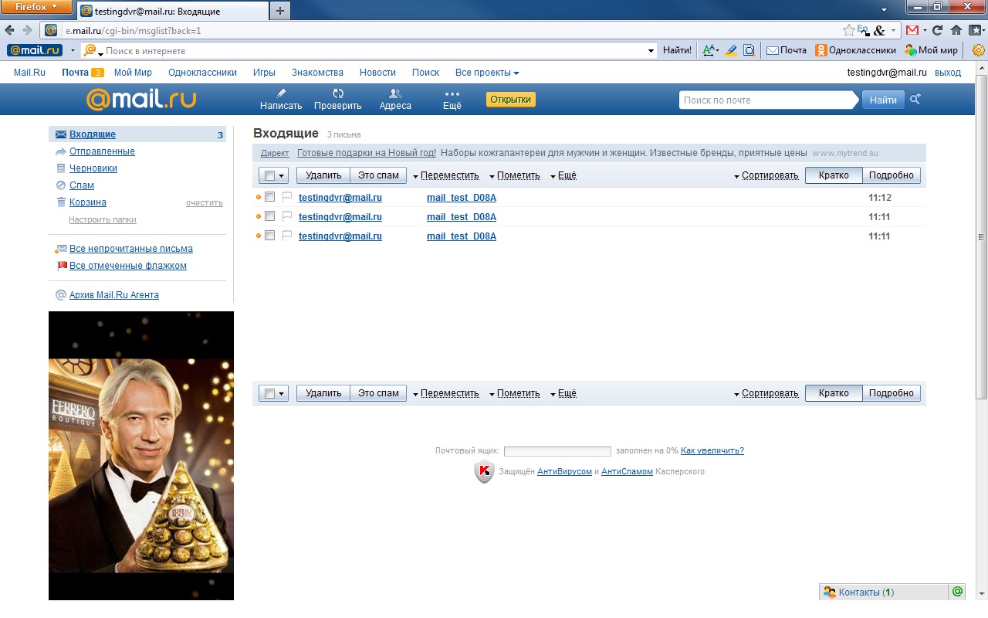Viewport: 988px width, 618px height.
Task: Open Поиск in the portal navigation
Action: (425, 73)
